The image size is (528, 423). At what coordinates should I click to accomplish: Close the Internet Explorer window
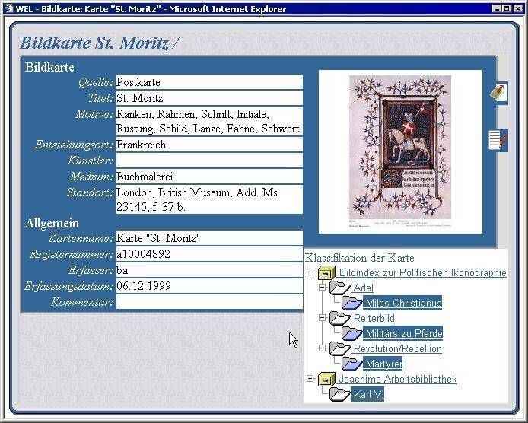(518, 8)
